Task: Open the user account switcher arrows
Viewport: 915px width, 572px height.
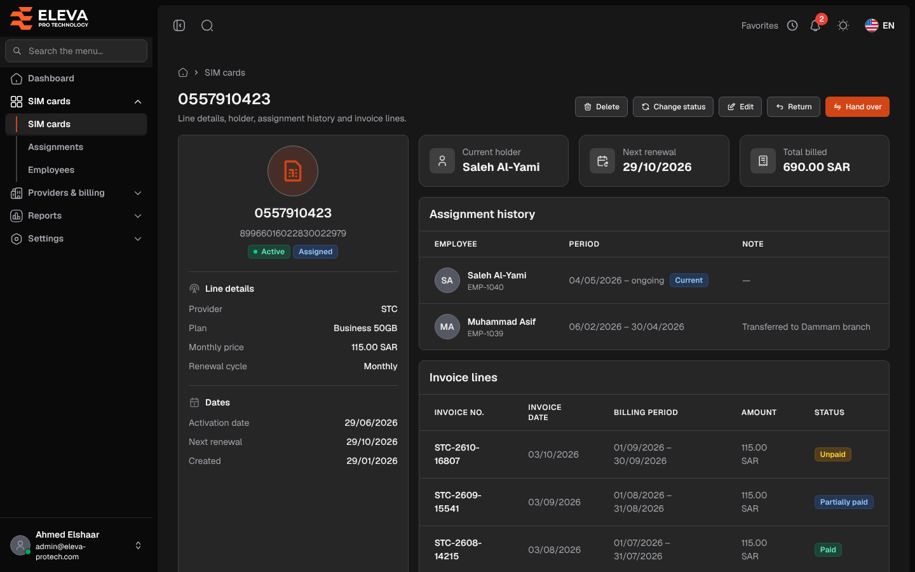Action: pos(138,545)
